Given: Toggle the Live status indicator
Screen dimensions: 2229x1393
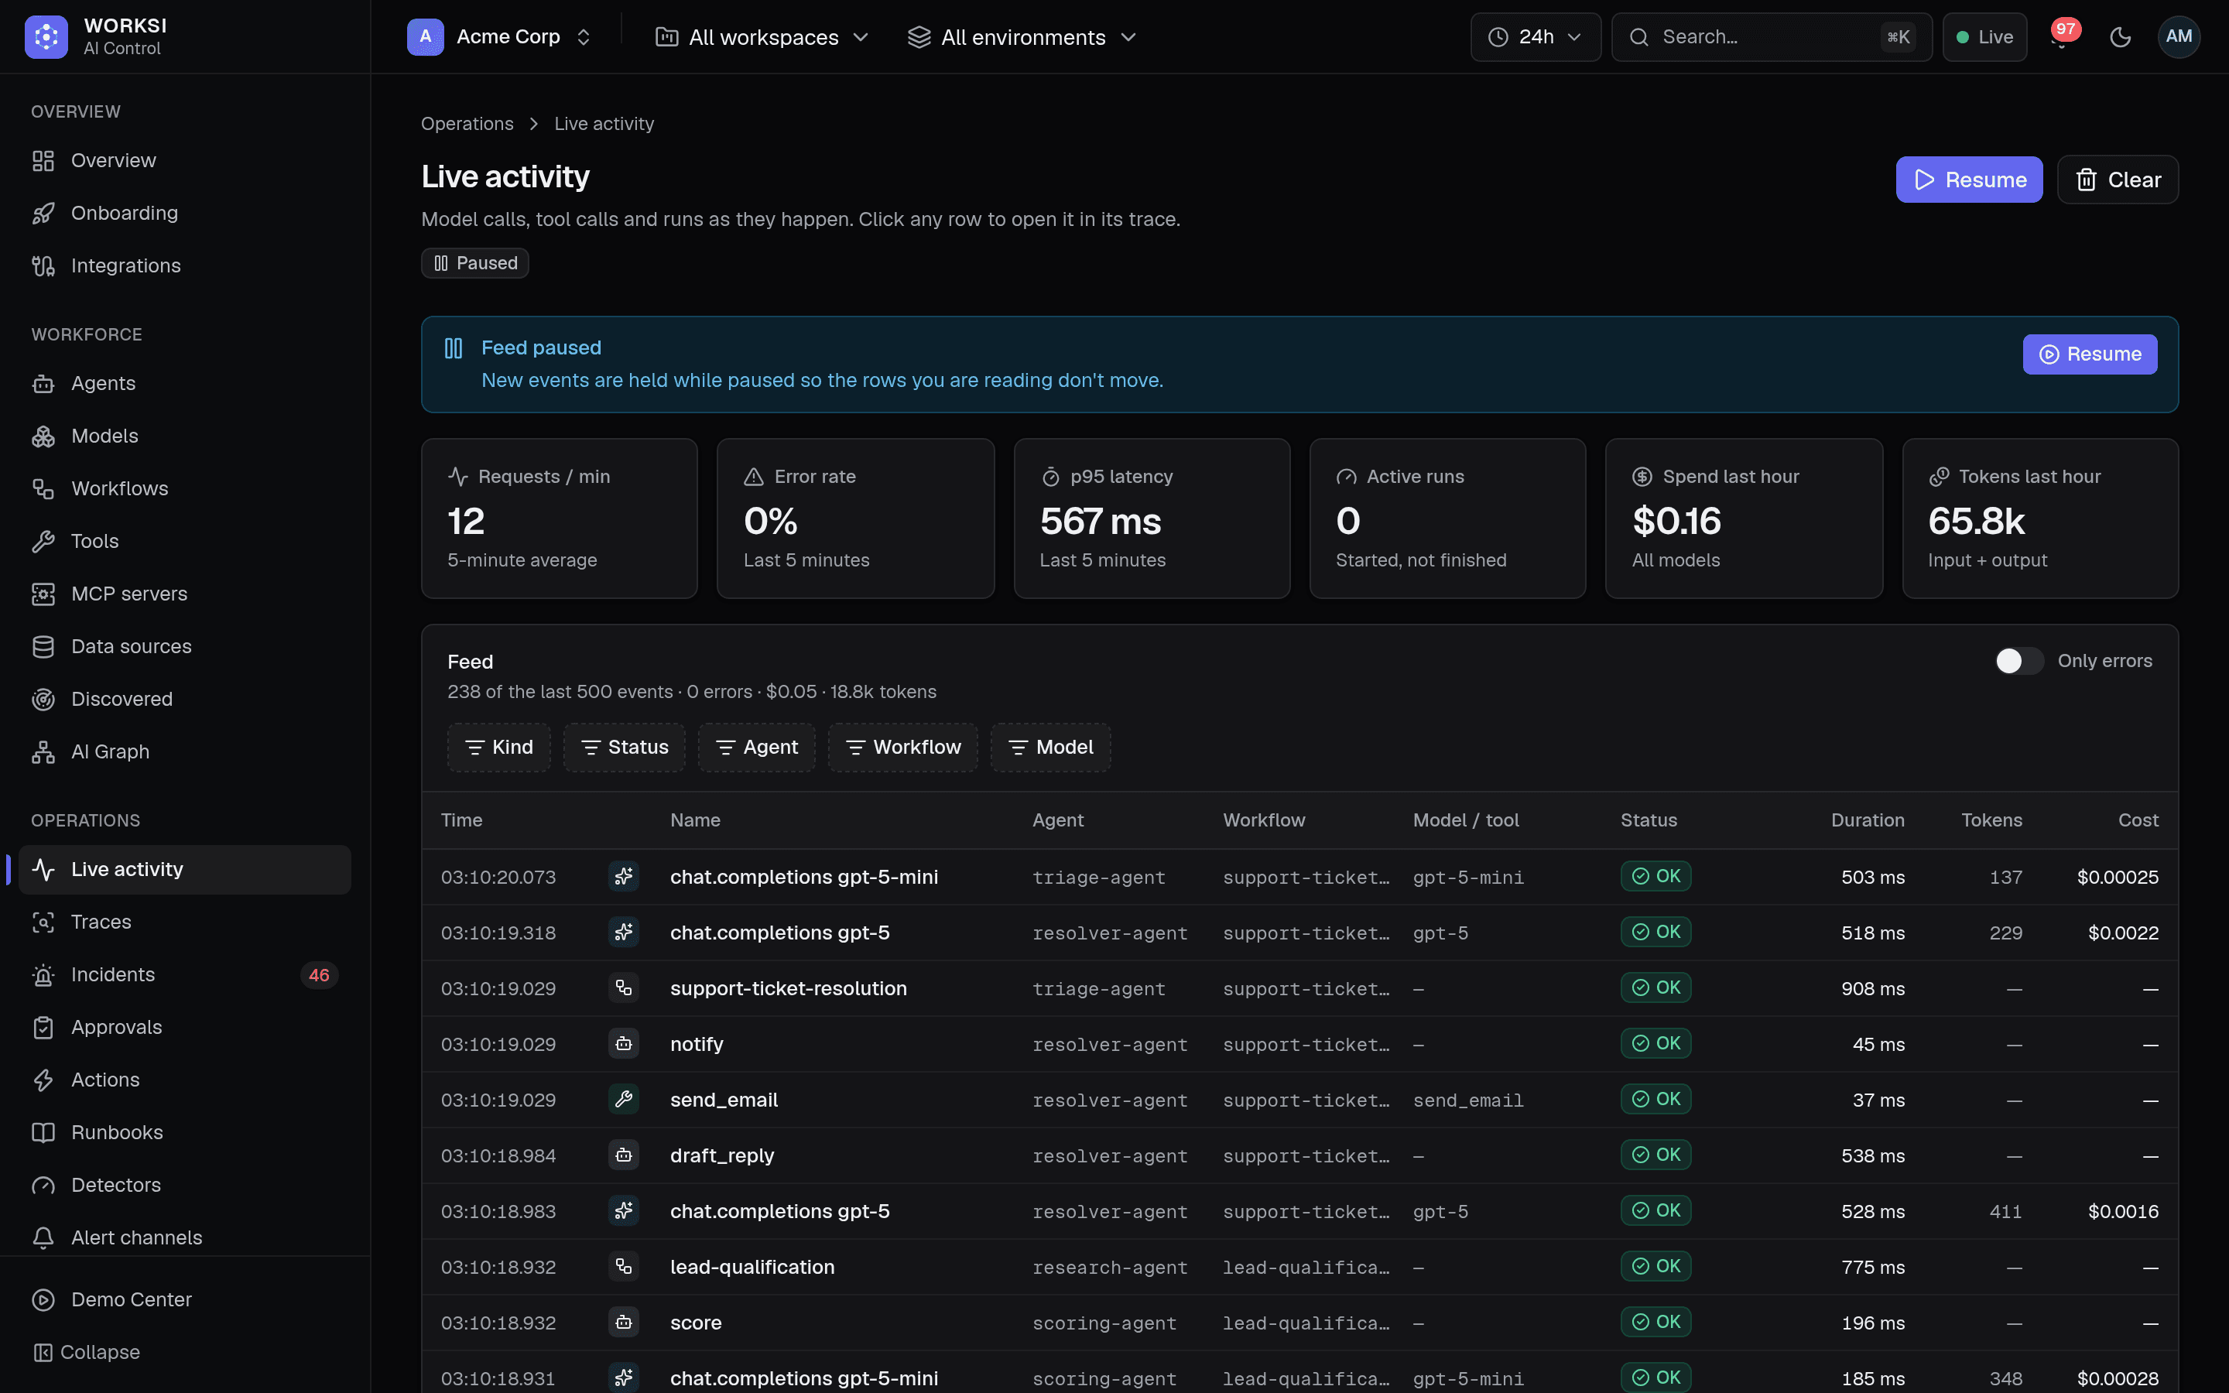Looking at the screenshot, I should [x=1984, y=37].
